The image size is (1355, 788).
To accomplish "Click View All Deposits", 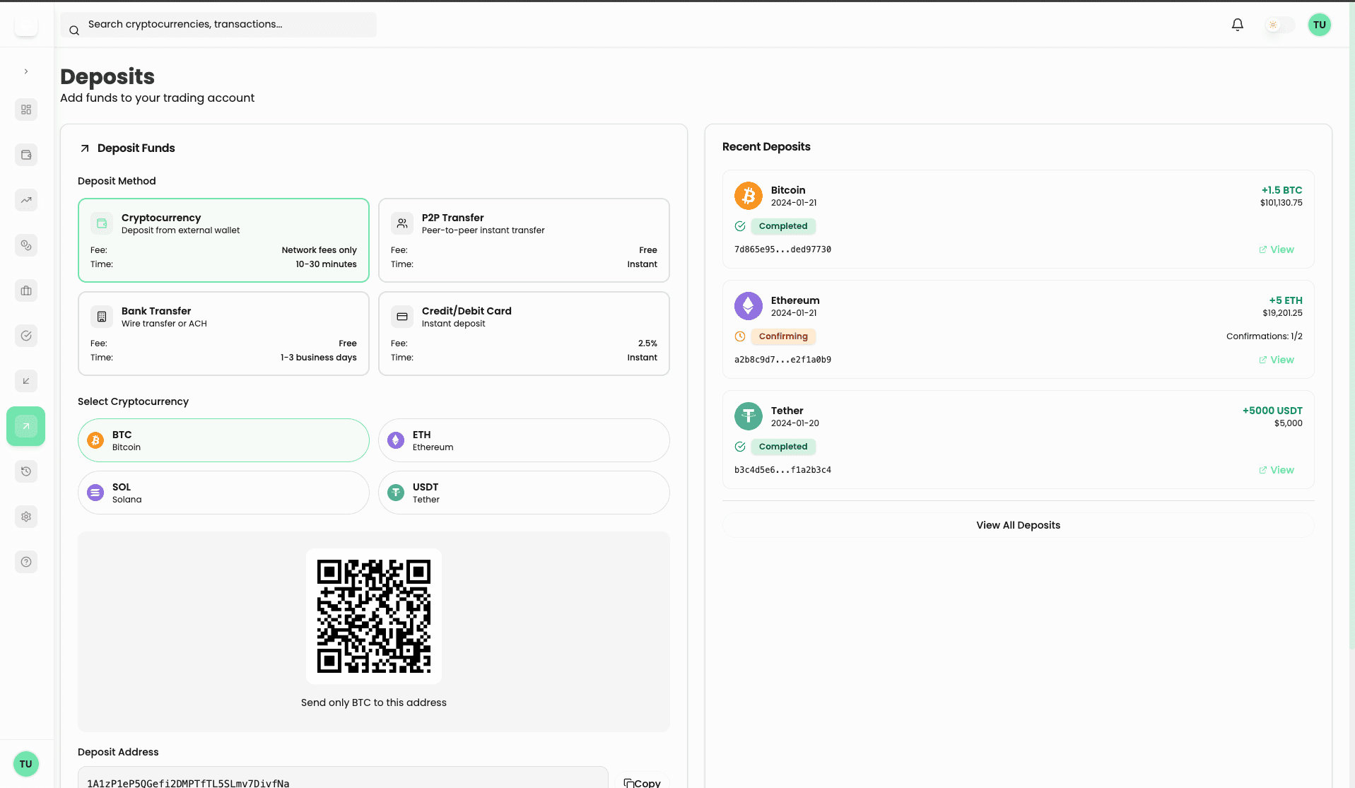I will coord(1018,524).
